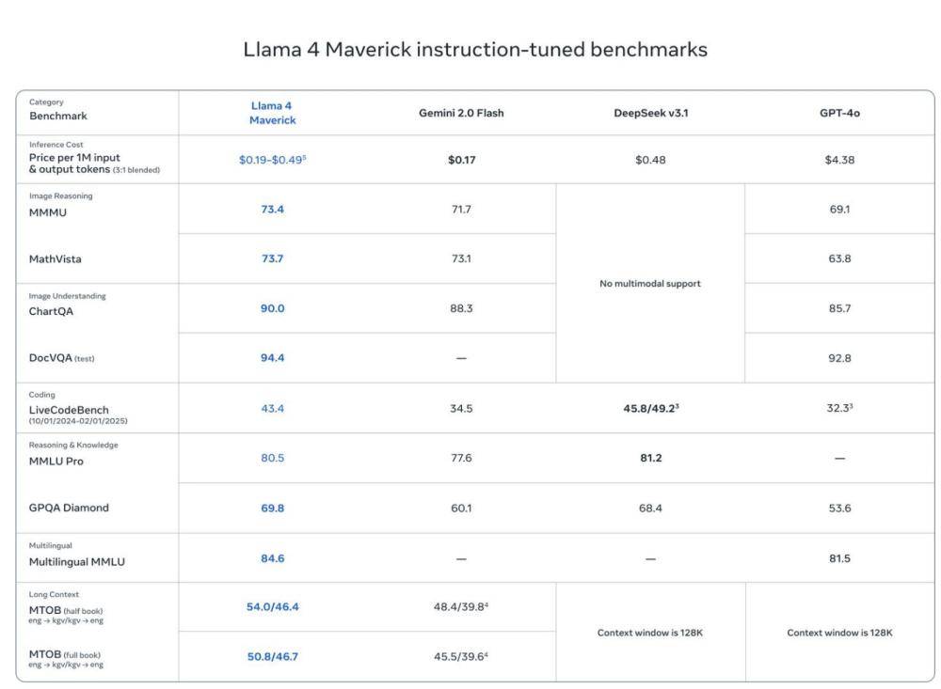This screenshot has width=941, height=689.
Task: Click the Llama 4 Maverick column header
Action: pyautogui.click(x=272, y=113)
